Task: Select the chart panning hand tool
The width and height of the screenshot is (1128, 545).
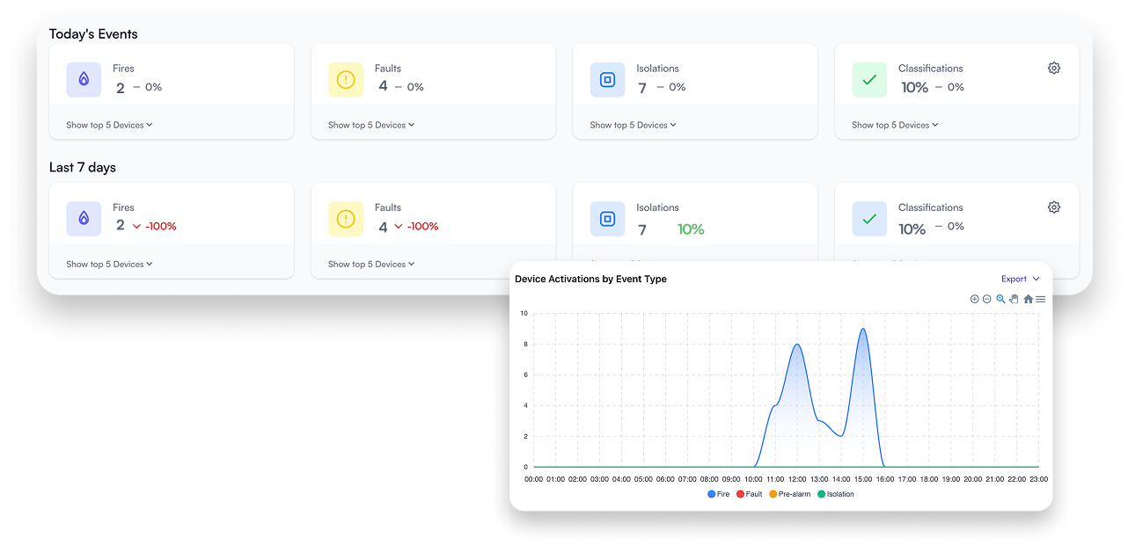Action: pyautogui.click(x=1014, y=299)
